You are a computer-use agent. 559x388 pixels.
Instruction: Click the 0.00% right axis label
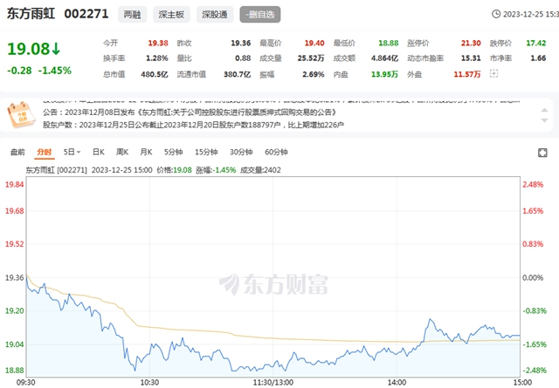pos(533,277)
